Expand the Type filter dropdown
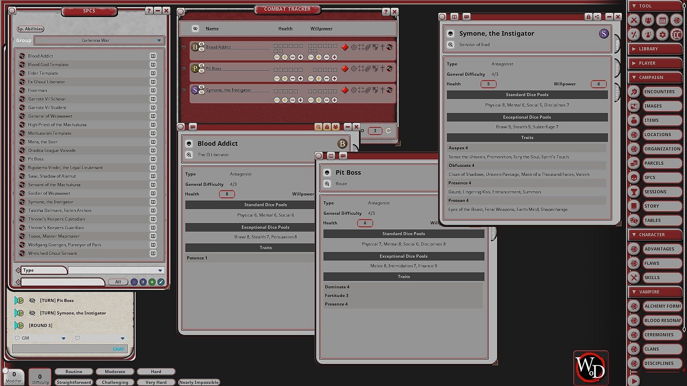The height and width of the screenshot is (386, 687). click(160, 271)
